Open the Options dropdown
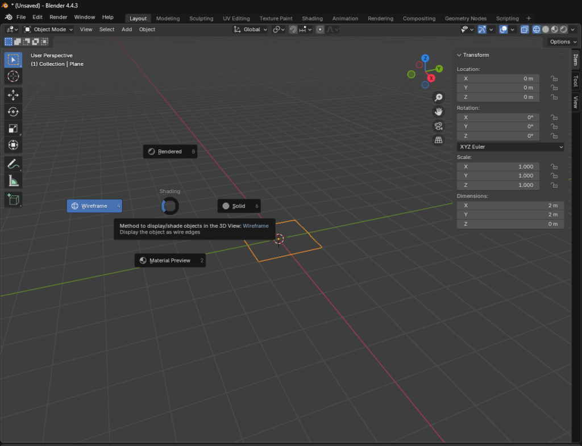The width and height of the screenshot is (582, 446). pyautogui.click(x=563, y=41)
